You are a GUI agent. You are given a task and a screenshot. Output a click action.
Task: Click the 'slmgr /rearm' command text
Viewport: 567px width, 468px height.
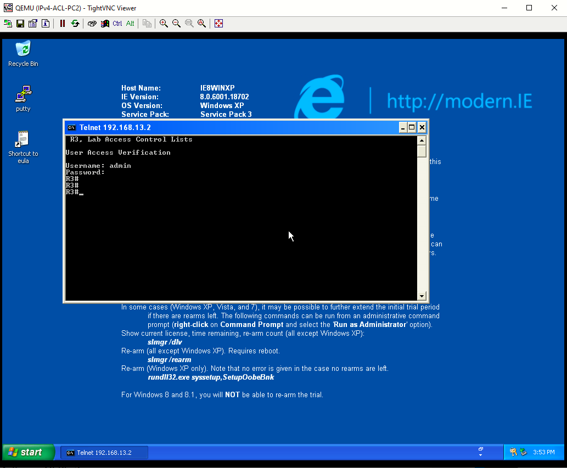(169, 359)
